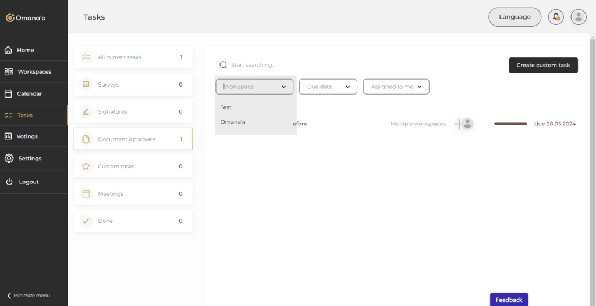Viewport: 596px width, 306px height.
Task: Click the Create custom task button
Action: click(x=543, y=65)
